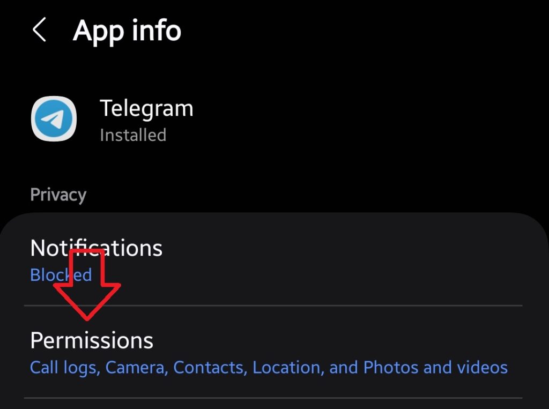Click the divider line below Permissions

tap(273, 398)
